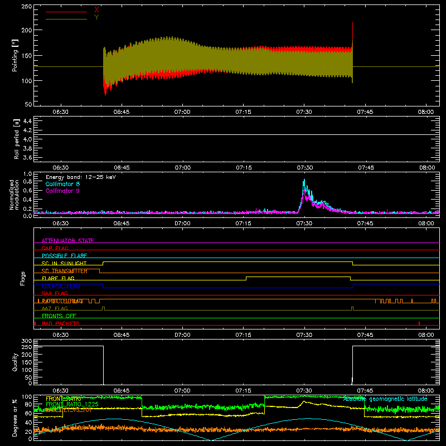Click the 0.4 value on modulation axis
The image size is (446, 446).
tap(27, 200)
